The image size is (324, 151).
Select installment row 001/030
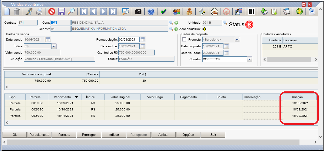(x=160, y=103)
